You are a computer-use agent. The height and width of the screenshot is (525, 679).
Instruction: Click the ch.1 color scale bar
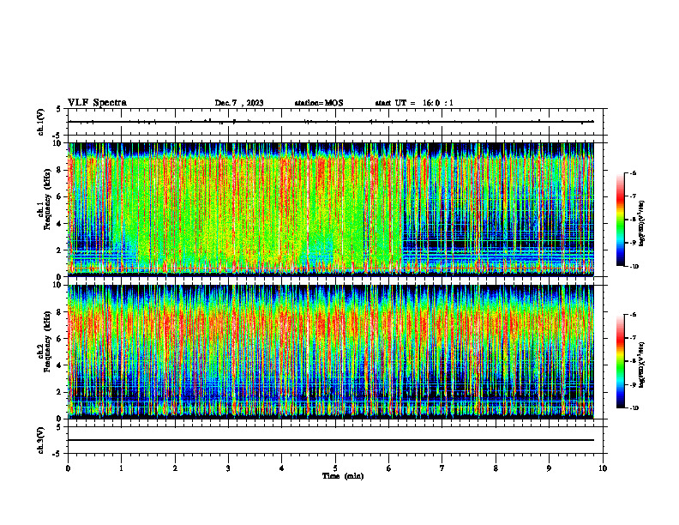pos(621,220)
